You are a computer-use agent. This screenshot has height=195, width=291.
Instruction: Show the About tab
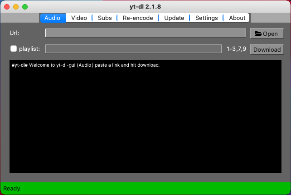pyautogui.click(x=237, y=18)
